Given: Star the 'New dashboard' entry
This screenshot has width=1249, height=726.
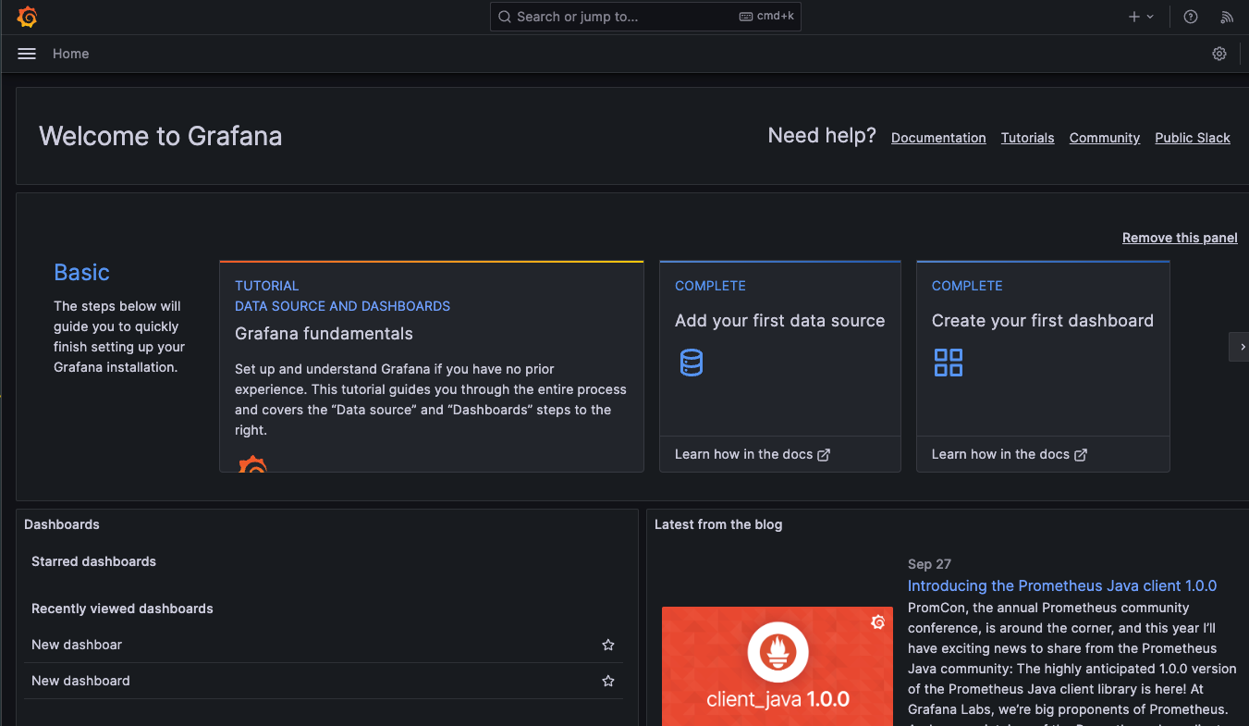Looking at the screenshot, I should 608,681.
